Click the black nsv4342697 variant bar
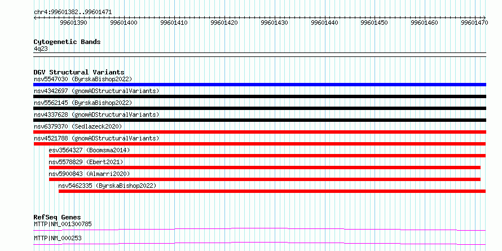 click(259, 96)
